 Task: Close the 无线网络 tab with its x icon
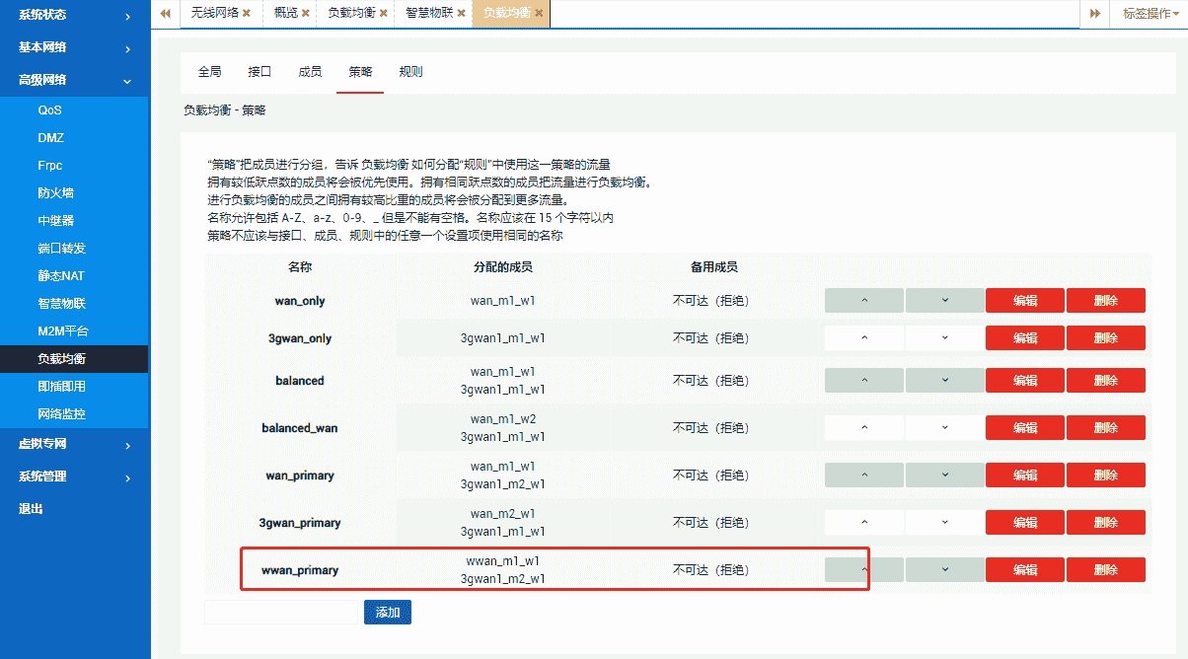click(247, 14)
